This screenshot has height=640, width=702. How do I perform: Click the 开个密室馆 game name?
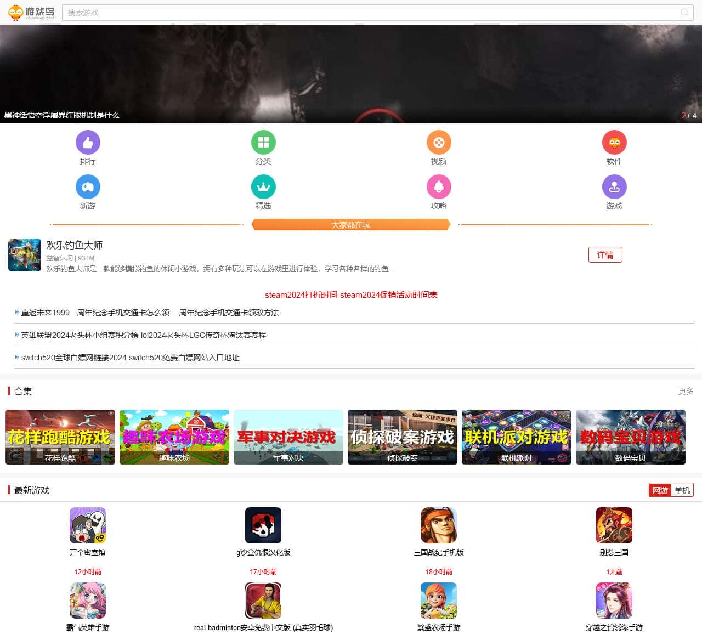tap(88, 552)
